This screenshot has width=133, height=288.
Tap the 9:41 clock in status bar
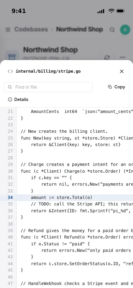click(x=19, y=11)
